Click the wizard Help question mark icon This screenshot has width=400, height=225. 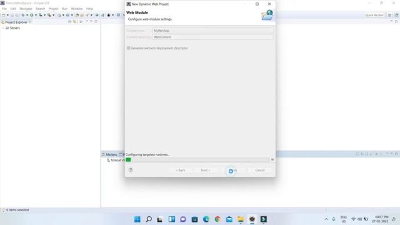131,170
